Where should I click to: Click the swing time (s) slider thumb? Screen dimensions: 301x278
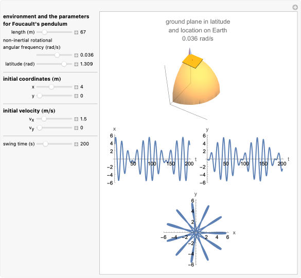tap(45, 144)
